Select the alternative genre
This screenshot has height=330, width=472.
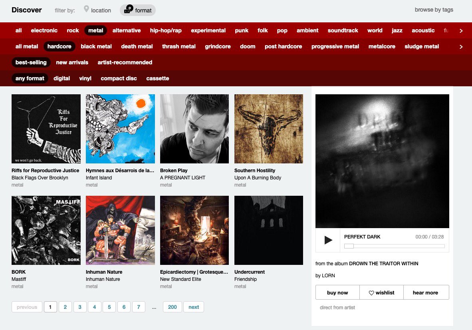coord(127,30)
